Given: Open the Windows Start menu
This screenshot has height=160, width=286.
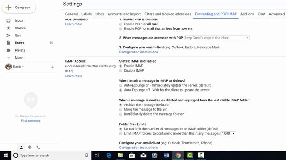Looking at the screenshot, I should coord(5,156).
